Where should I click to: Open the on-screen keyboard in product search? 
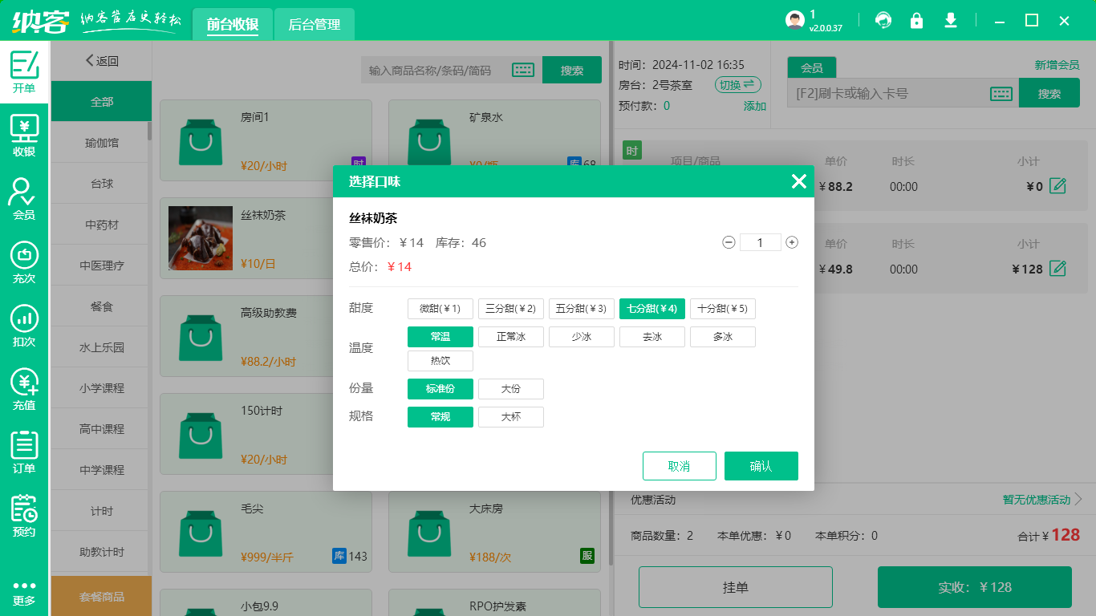click(523, 69)
